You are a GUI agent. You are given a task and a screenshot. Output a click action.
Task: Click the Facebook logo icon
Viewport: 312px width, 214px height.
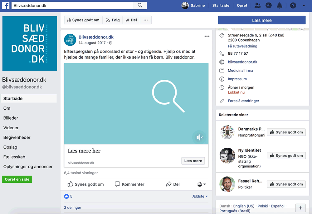point(6,5)
